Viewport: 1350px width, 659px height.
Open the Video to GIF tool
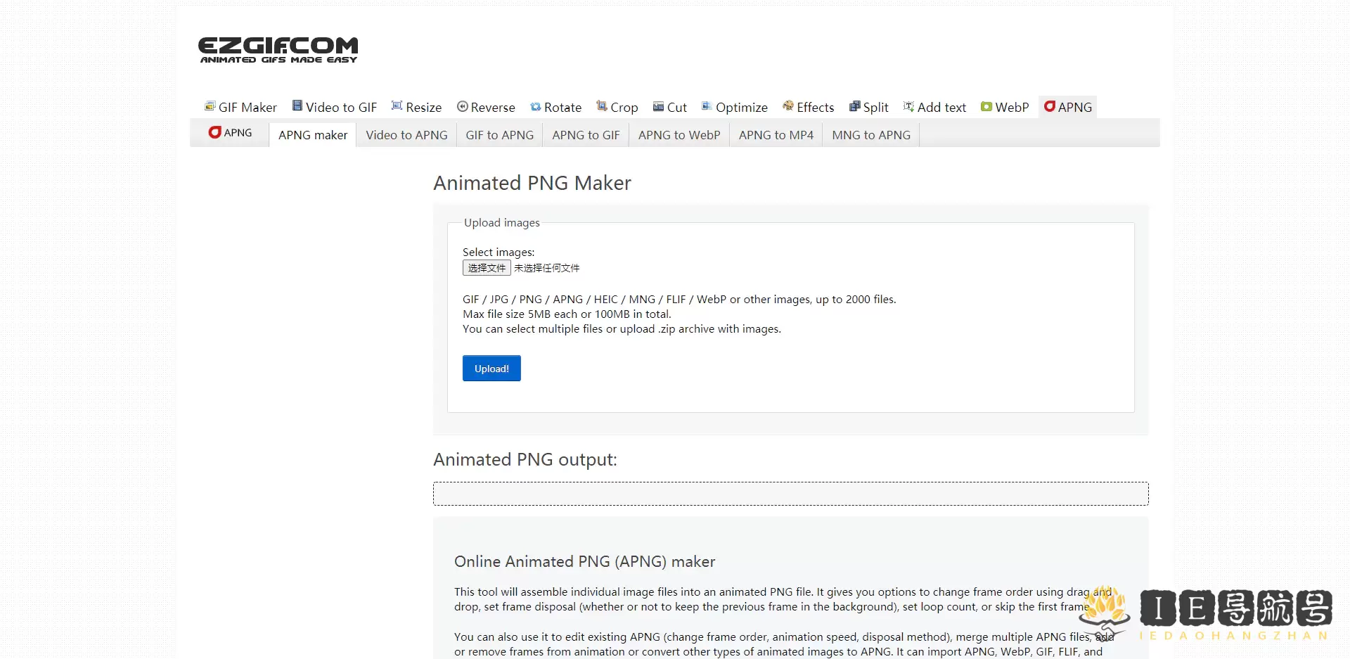pyautogui.click(x=335, y=107)
